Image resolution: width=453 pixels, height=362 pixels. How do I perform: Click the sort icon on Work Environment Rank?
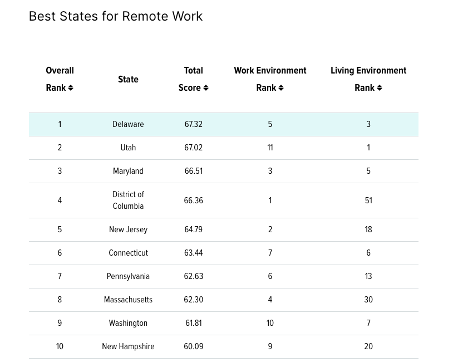(281, 87)
